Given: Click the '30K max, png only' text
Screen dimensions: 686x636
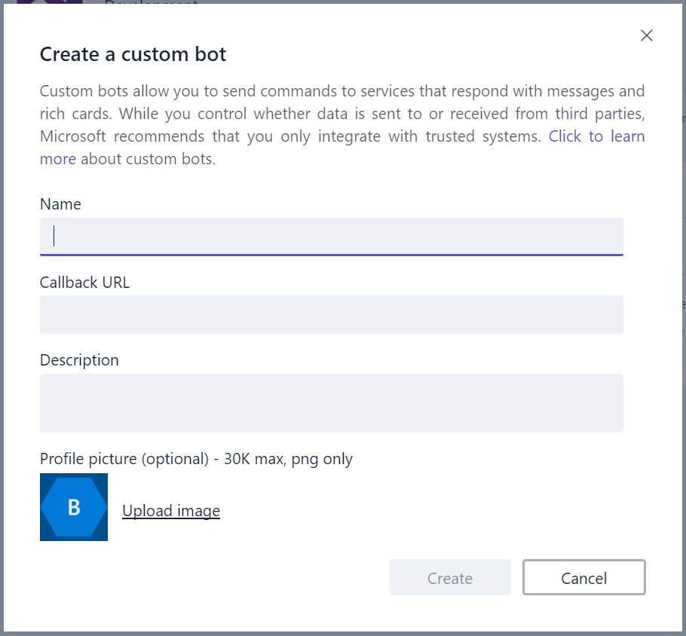Looking at the screenshot, I should (289, 459).
